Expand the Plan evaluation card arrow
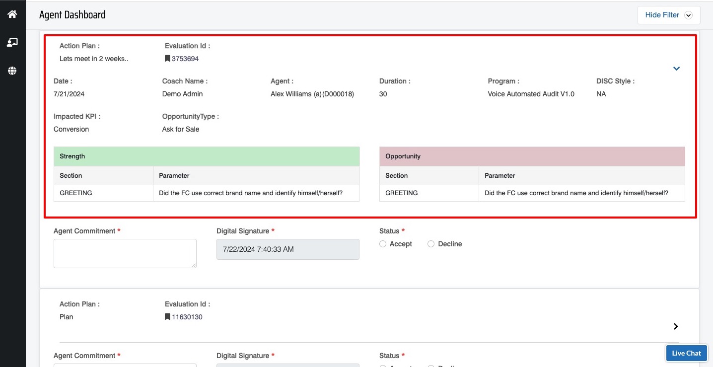Viewport: 713px width, 367px height. click(676, 326)
